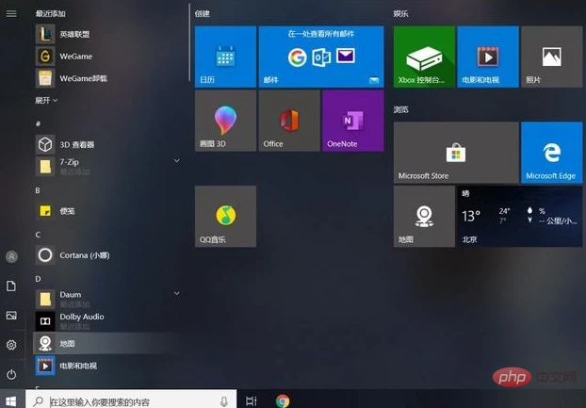Open Dolby Audio app

coord(108,321)
